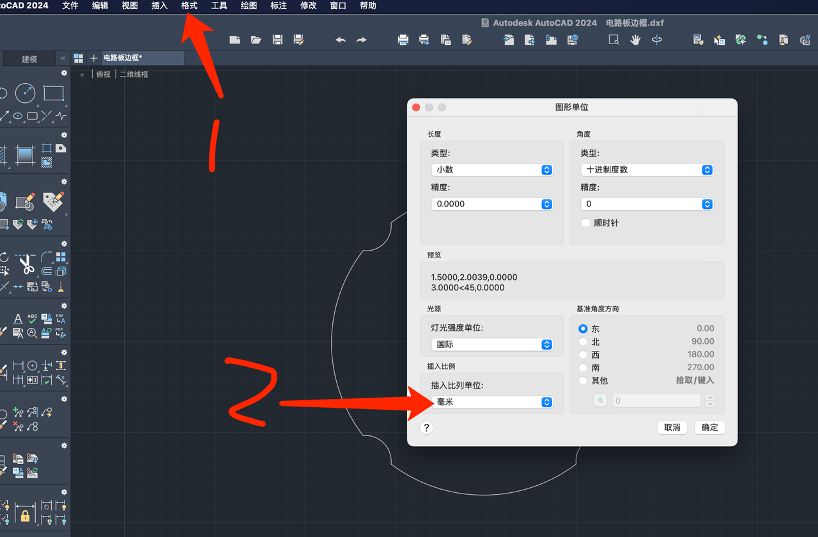Select the Rectangle drawing tool

tap(54, 93)
